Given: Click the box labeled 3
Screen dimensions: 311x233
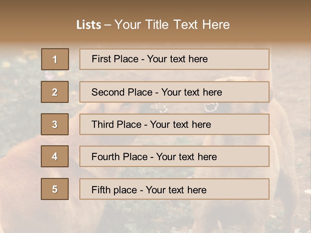Looking at the screenshot, I should pos(55,124).
